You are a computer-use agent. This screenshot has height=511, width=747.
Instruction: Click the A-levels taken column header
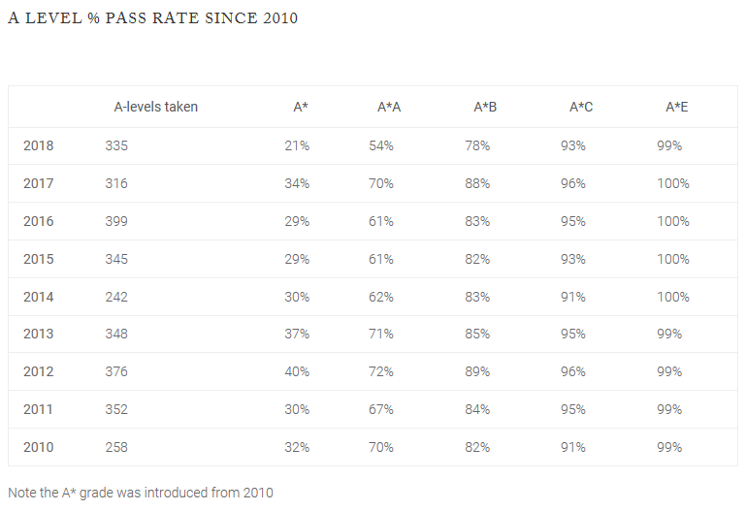pyautogui.click(x=156, y=107)
